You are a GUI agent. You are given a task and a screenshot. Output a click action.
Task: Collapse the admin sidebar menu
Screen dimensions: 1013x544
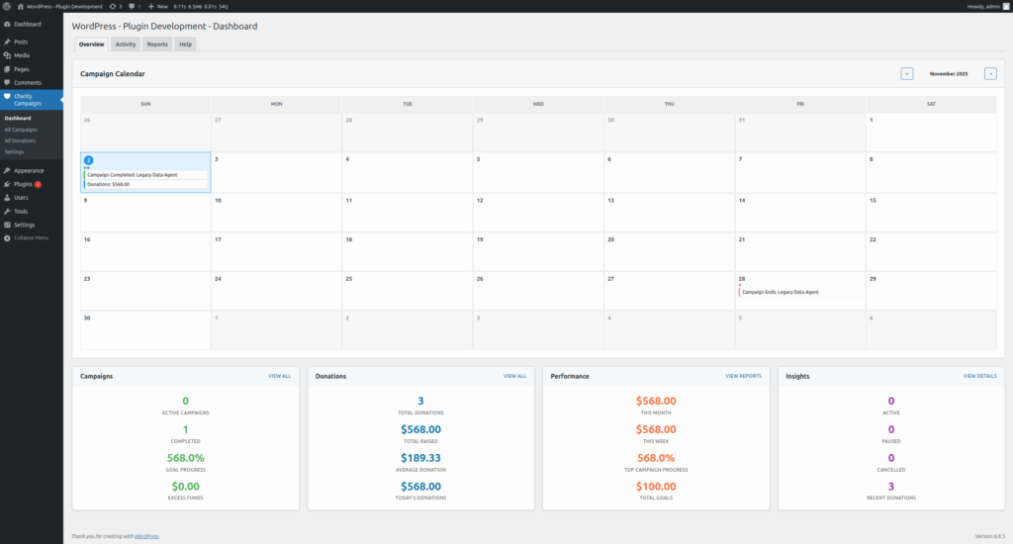click(26, 237)
